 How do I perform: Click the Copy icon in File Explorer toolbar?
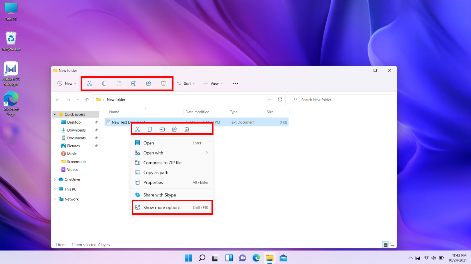coord(104,84)
